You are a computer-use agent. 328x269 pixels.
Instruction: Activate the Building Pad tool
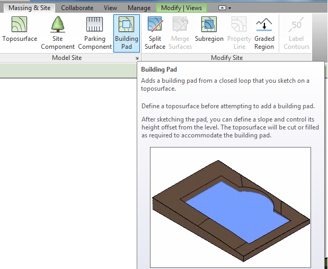(x=126, y=32)
